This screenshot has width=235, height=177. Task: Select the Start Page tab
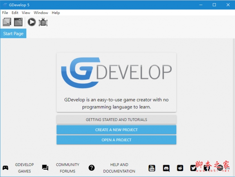click(13, 34)
